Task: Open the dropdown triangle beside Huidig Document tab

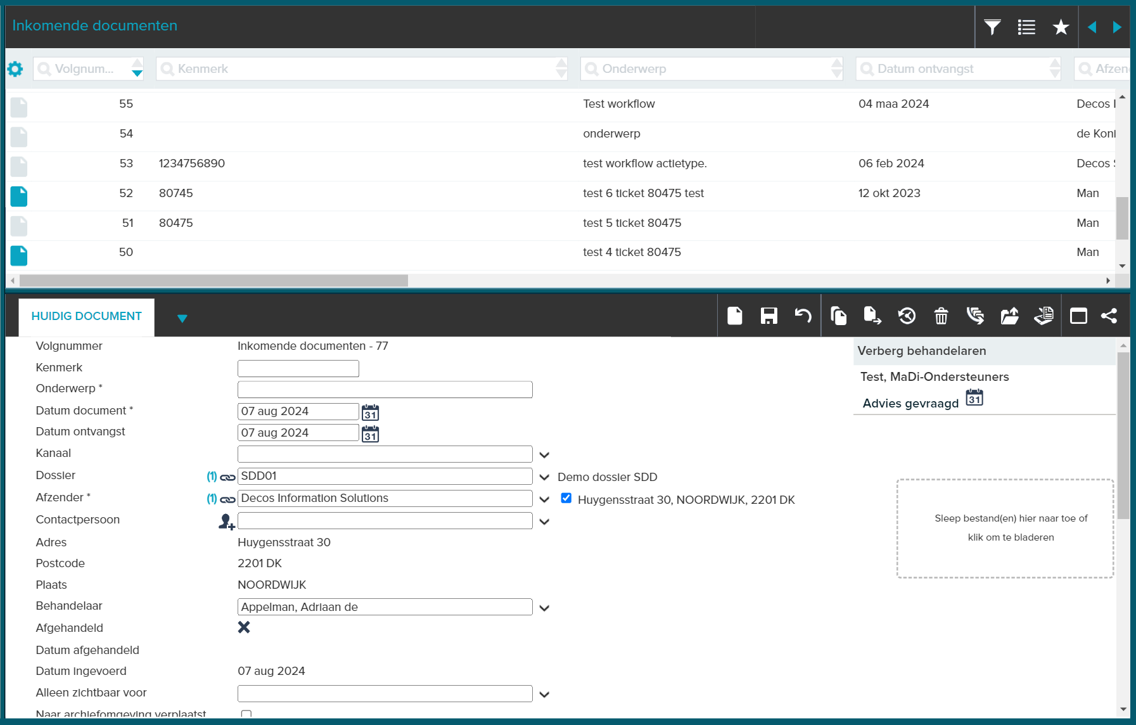Action: [182, 319]
